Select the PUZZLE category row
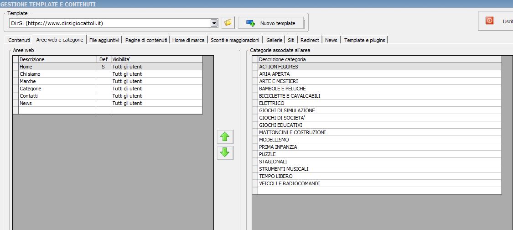The height and width of the screenshot is (230, 513). tap(377, 154)
